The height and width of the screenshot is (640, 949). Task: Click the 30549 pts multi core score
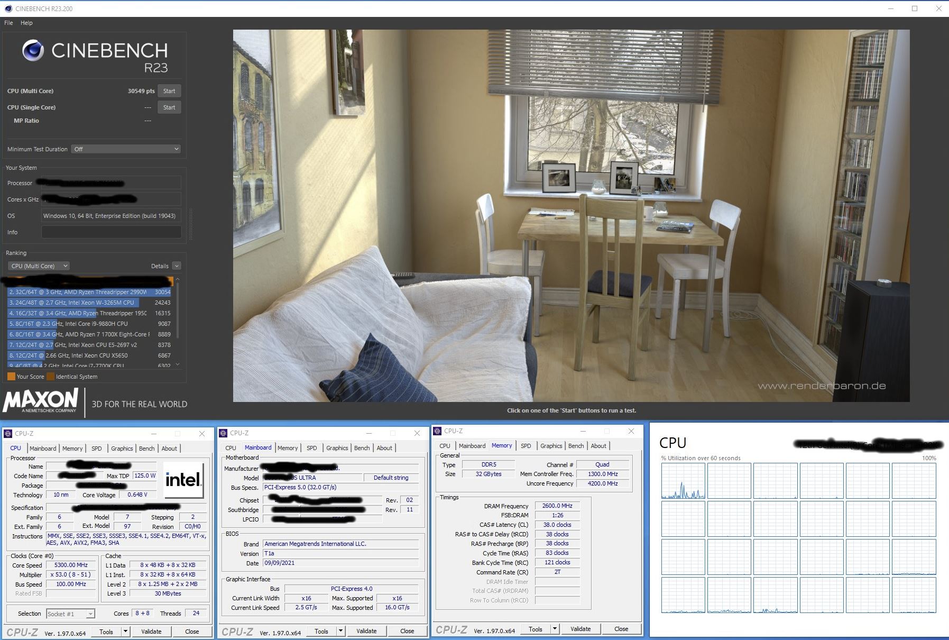(x=141, y=91)
